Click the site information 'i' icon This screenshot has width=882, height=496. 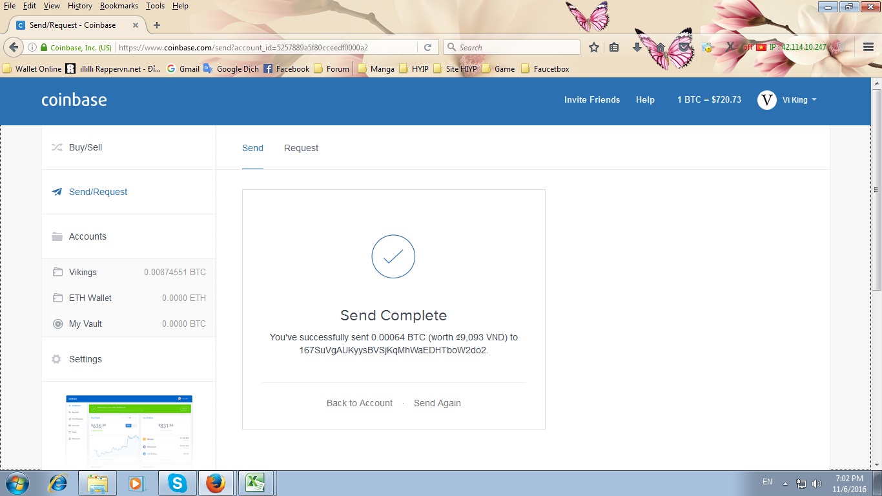coord(31,47)
